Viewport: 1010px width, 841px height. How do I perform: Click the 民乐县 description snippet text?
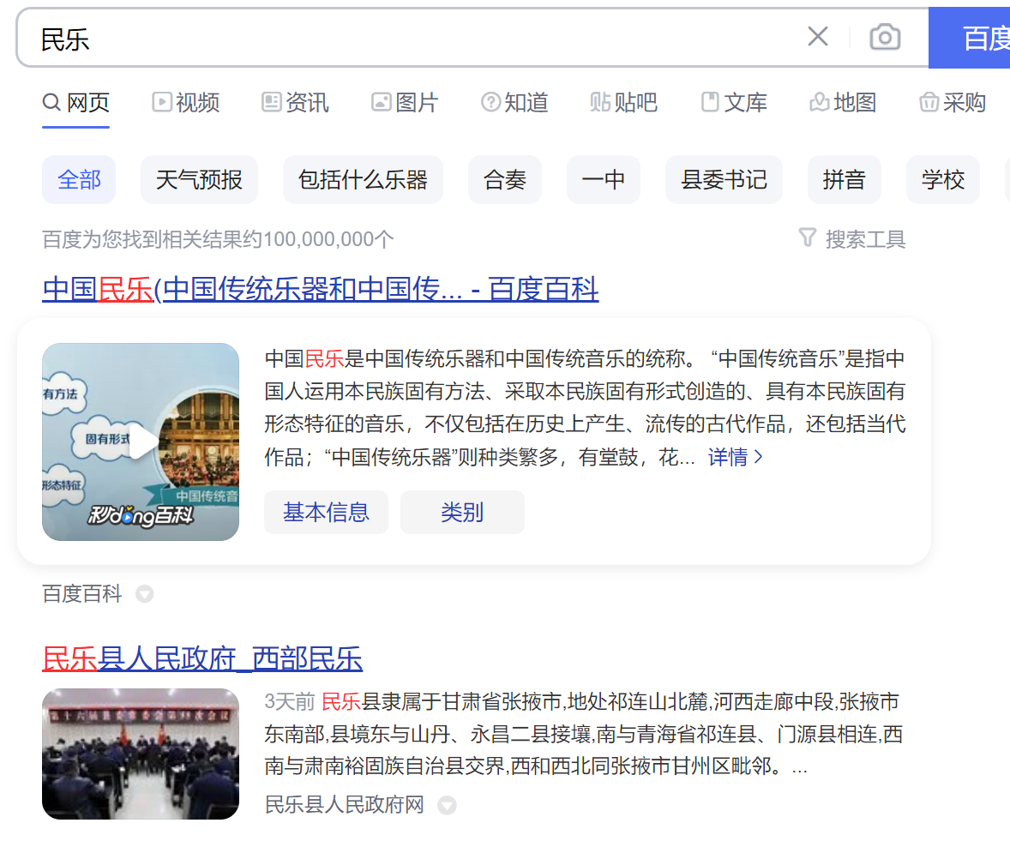point(584,734)
